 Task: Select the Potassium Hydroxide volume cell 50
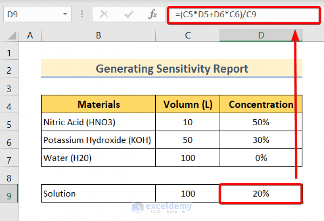pos(188,140)
